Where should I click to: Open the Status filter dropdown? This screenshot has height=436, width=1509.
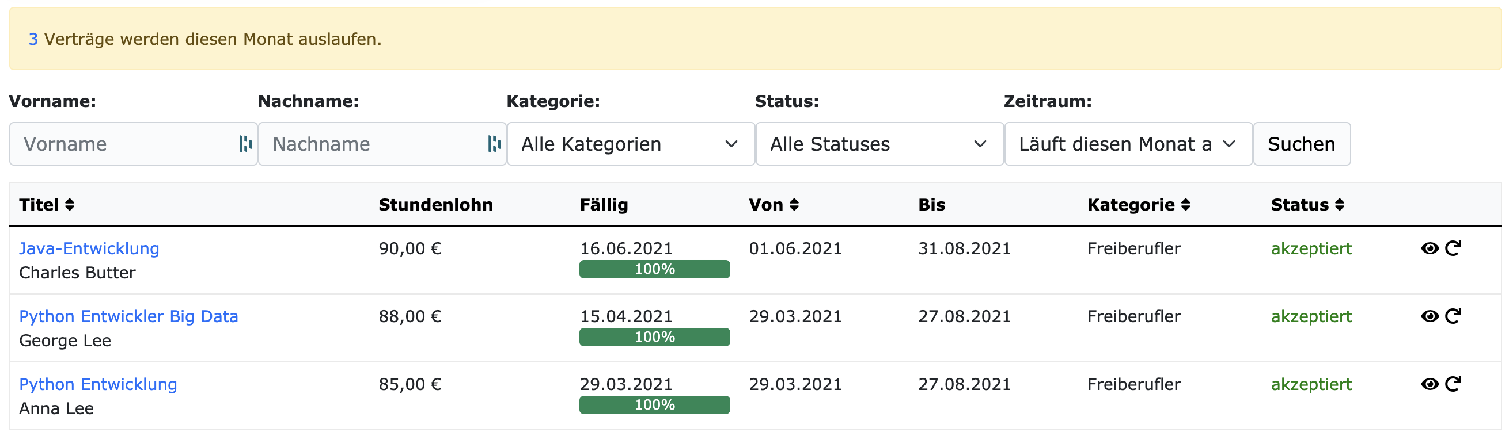[x=878, y=144]
